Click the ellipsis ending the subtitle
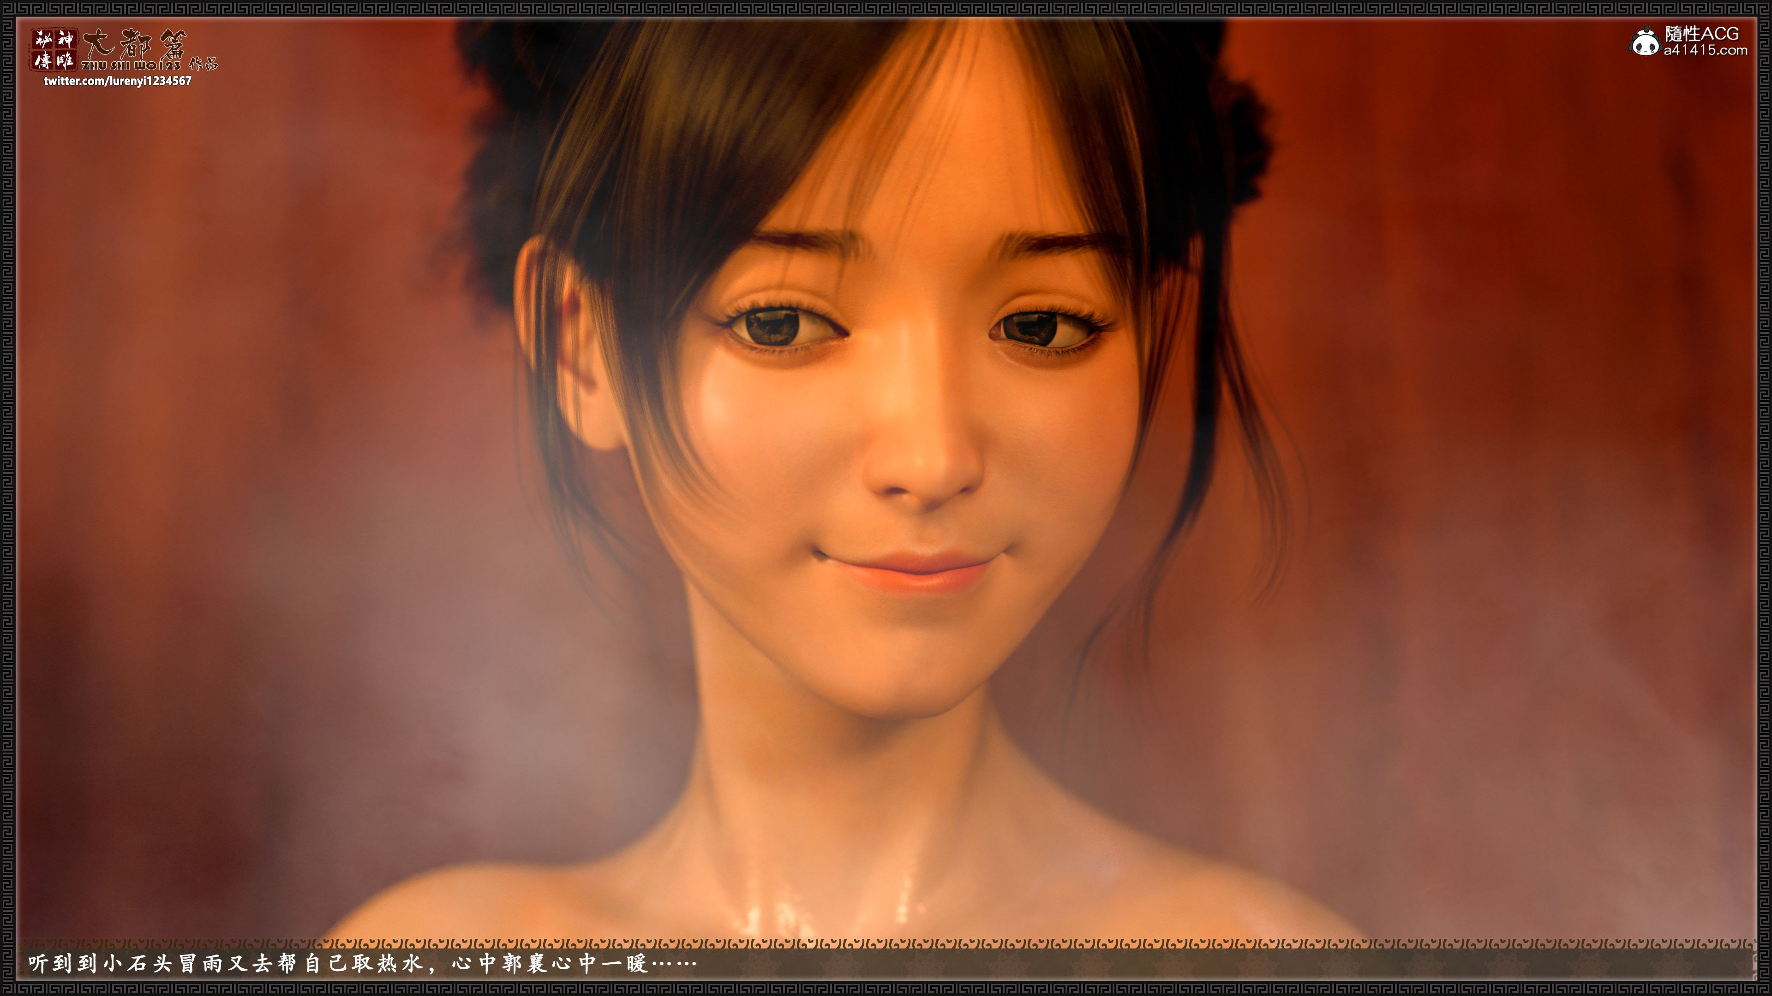Screen dimensions: 1772x996 coord(673,964)
